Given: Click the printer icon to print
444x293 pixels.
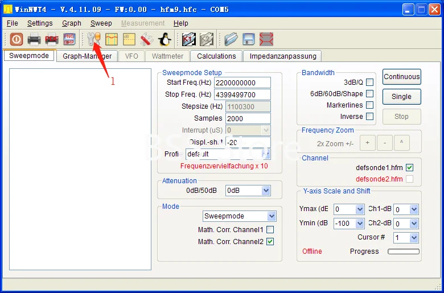Looking at the screenshot, I should [34, 39].
